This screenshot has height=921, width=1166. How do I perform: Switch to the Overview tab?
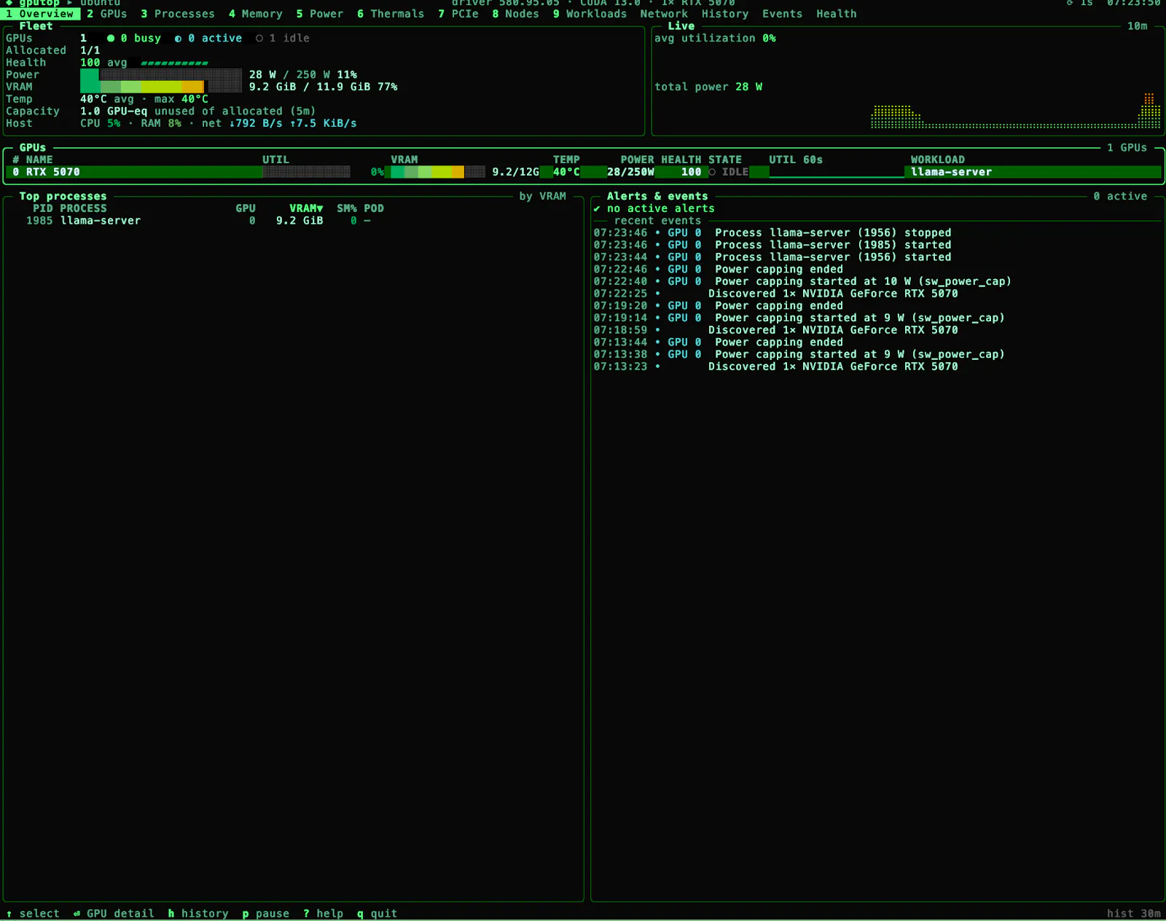[x=40, y=14]
